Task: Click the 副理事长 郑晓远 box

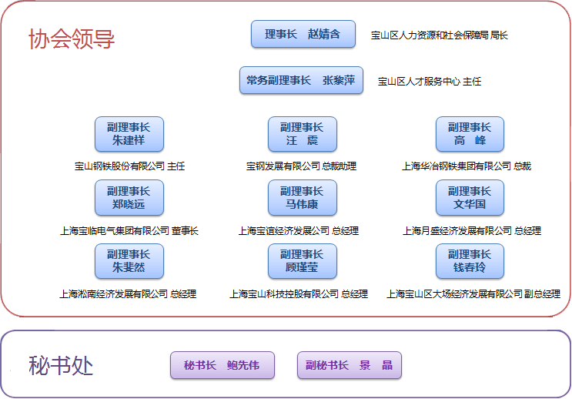Action: 129,197
